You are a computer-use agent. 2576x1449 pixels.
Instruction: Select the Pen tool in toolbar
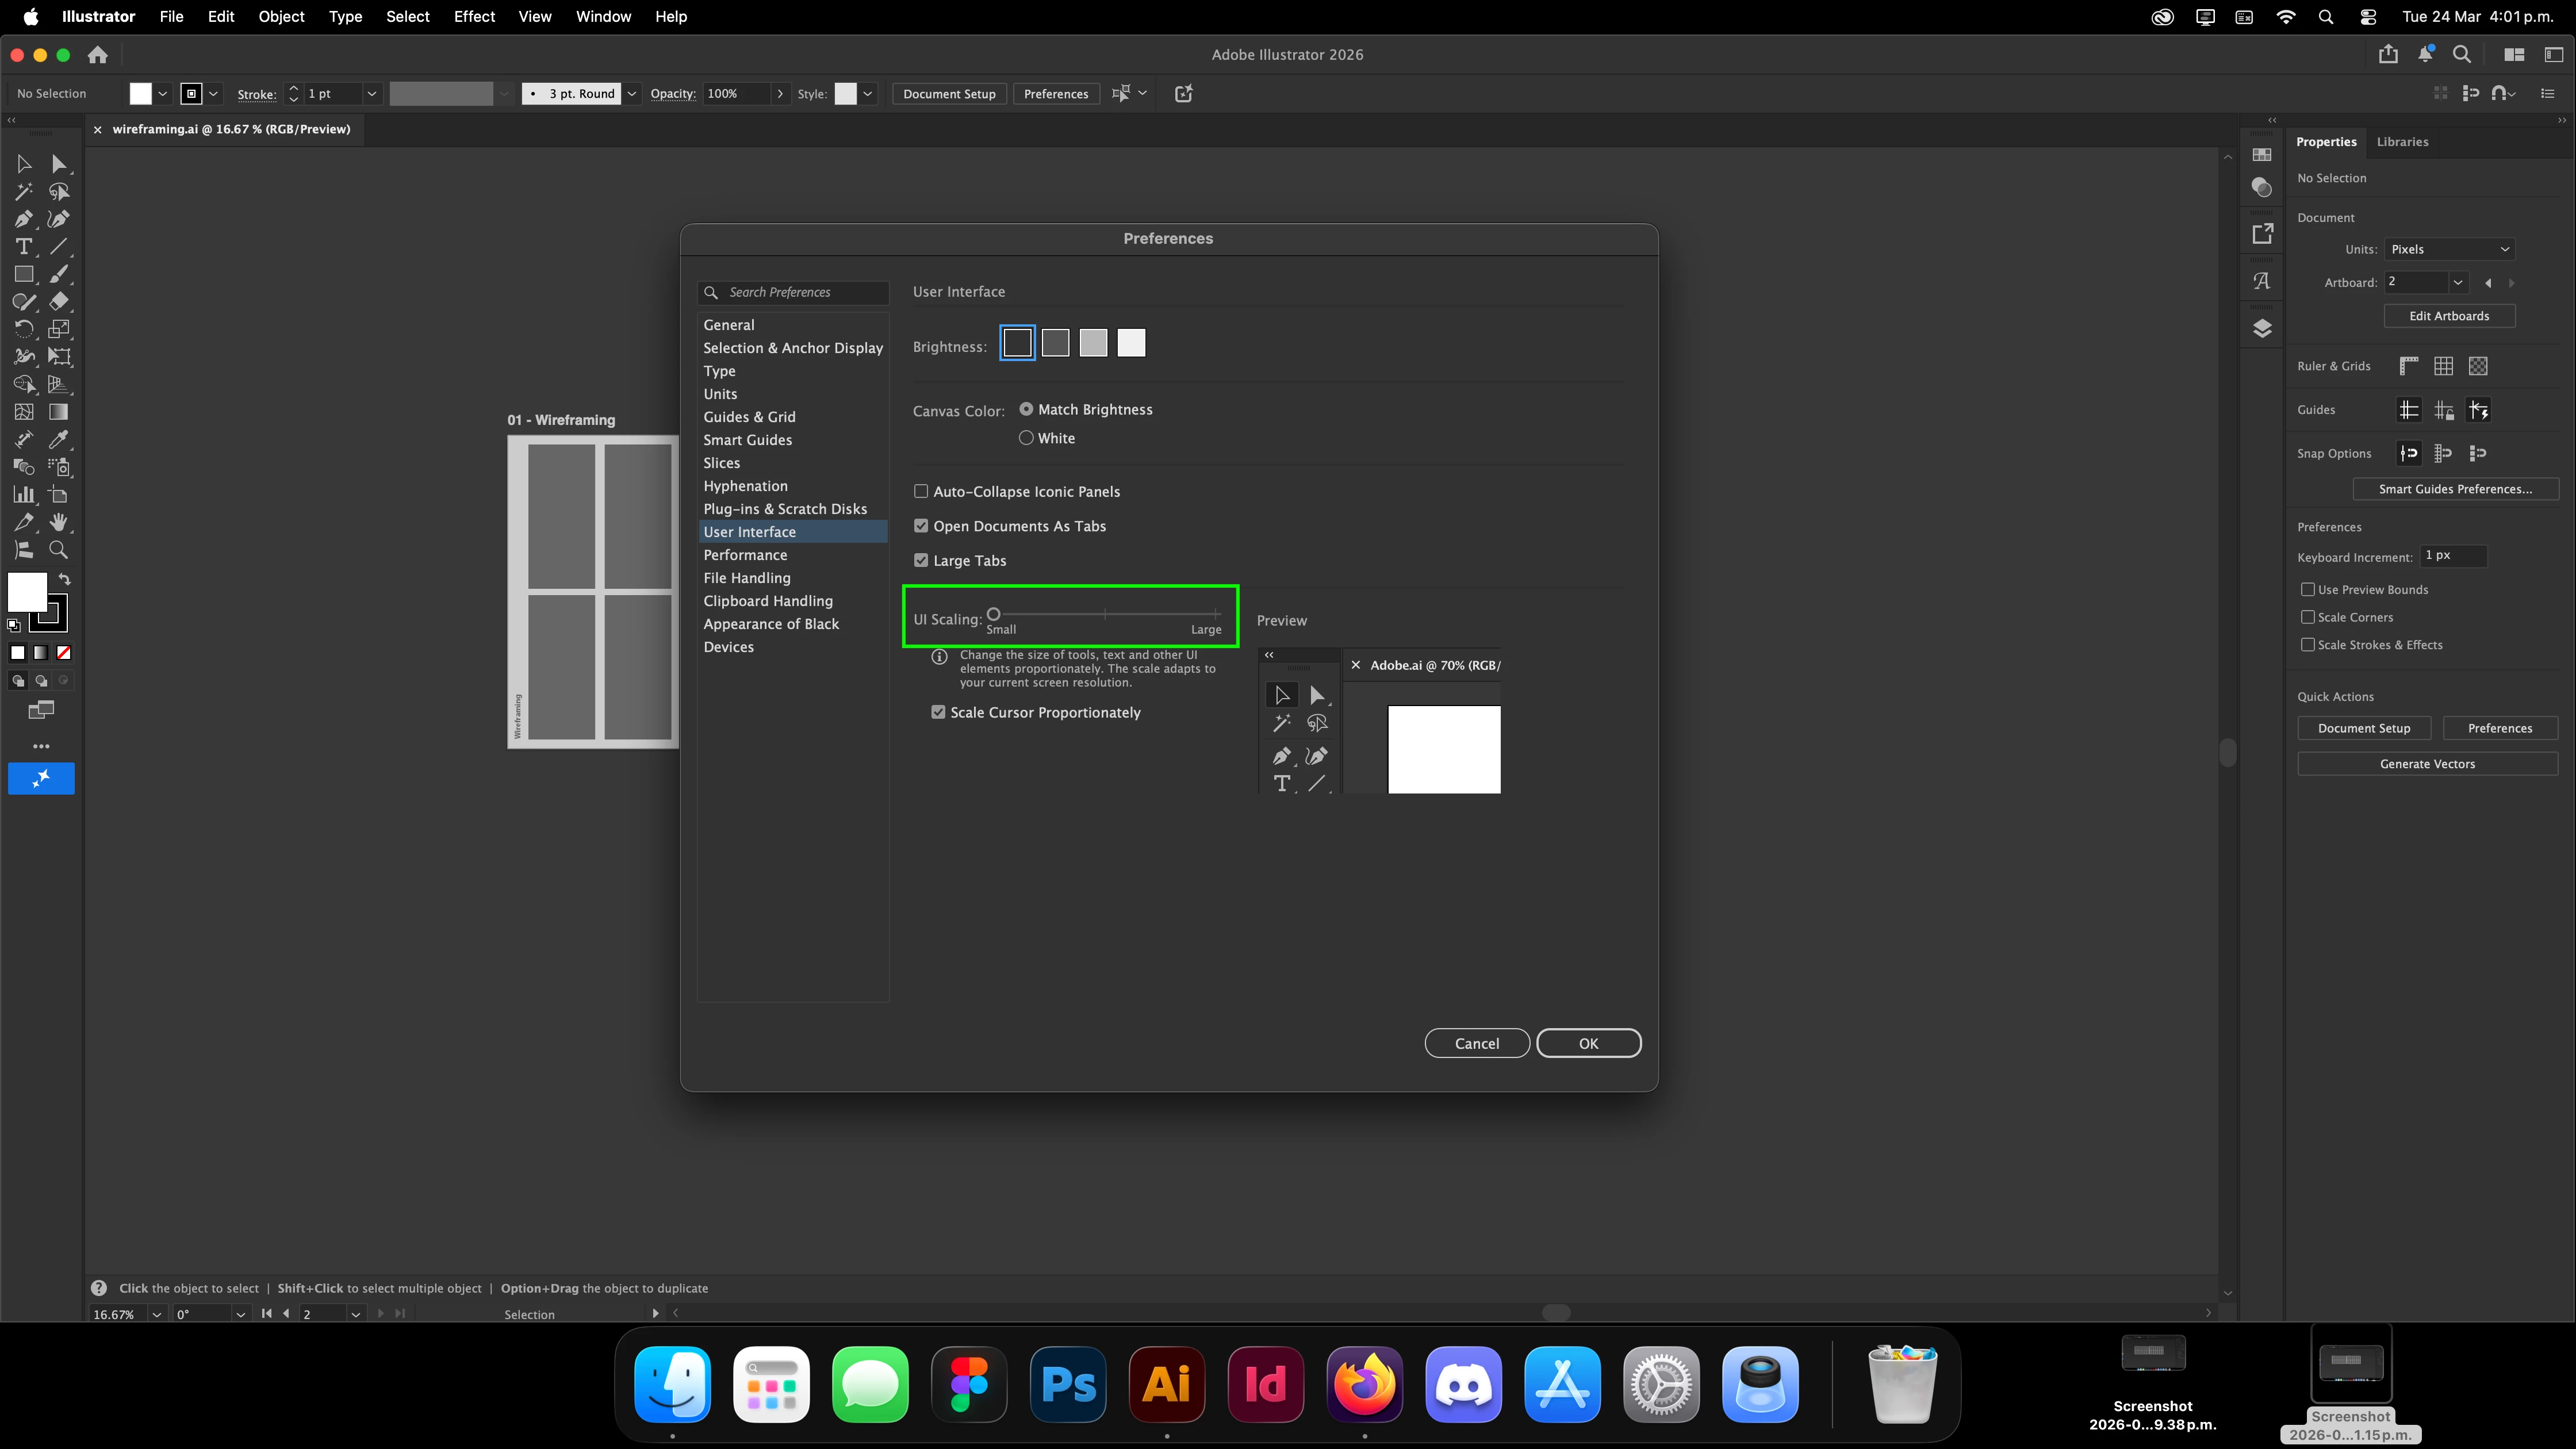coord(23,219)
